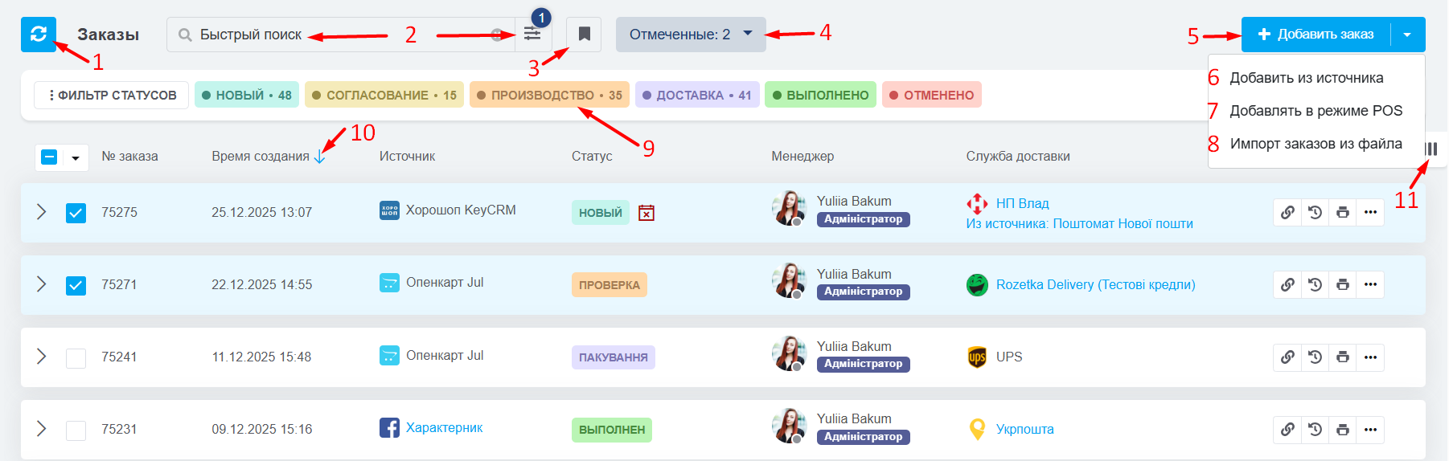Select Добавить из источника menu item
The image size is (1449, 461).
pos(1307,78)
